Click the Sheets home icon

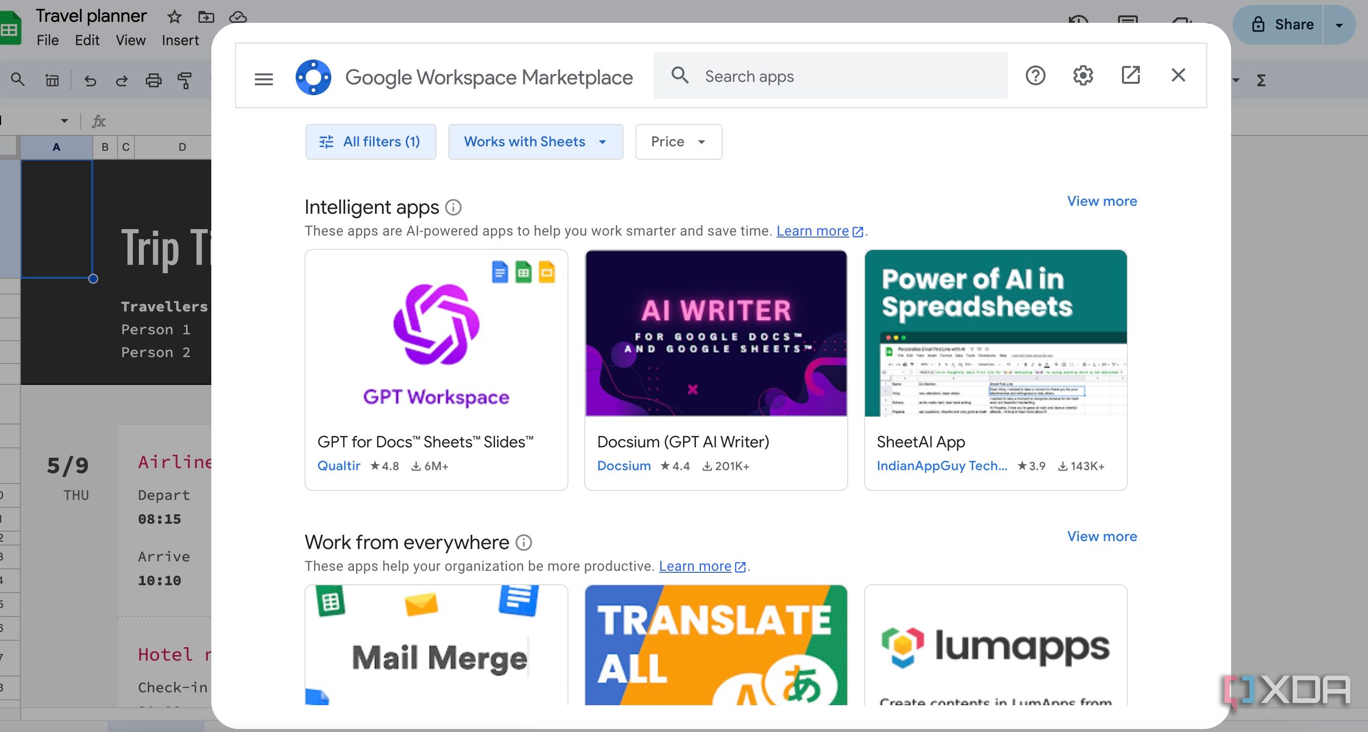tap(9, 28)
